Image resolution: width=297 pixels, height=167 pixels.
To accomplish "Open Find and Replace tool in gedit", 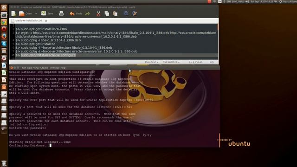I will [135, 13].
